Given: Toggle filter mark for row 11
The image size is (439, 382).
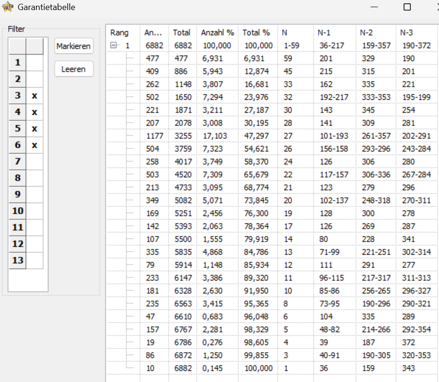Looking at the screenshot, I should tap(34, 228).
